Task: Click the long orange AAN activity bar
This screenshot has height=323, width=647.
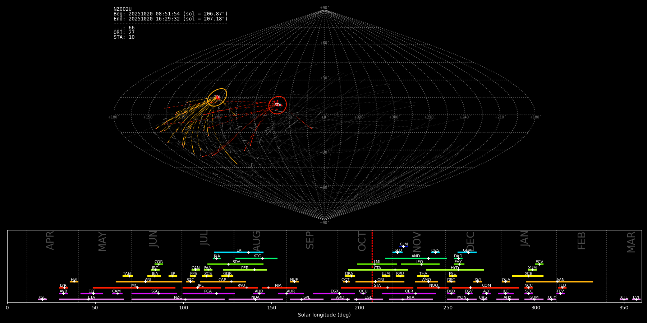Action: tap(559, 282)
